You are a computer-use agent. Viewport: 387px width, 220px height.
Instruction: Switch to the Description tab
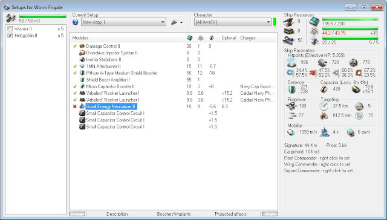(x=117, y=214)
